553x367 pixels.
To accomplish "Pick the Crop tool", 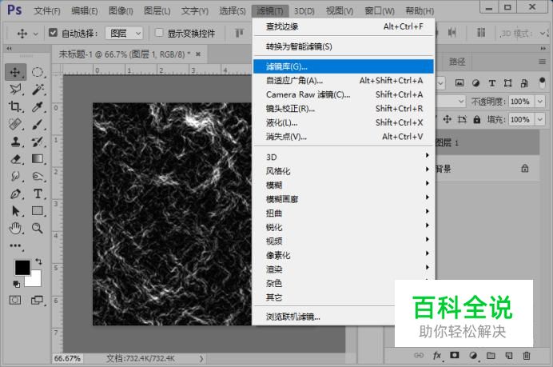I will (x=15, y=106).
